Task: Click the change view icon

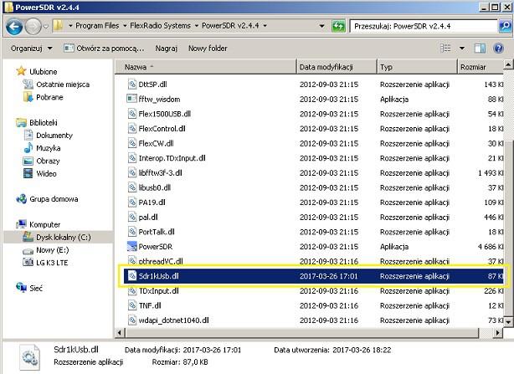Action: [445, 49]
